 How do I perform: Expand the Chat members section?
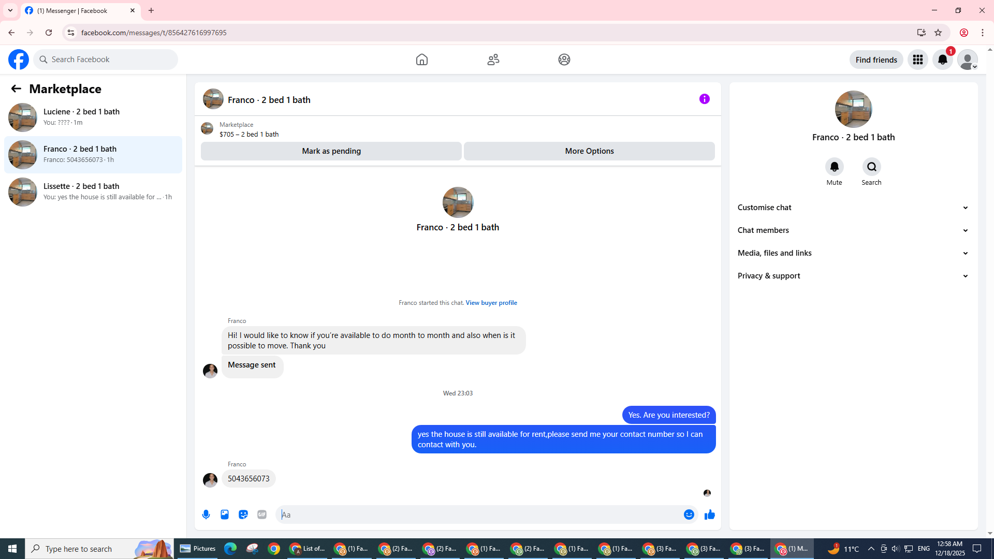pos(853,230)
